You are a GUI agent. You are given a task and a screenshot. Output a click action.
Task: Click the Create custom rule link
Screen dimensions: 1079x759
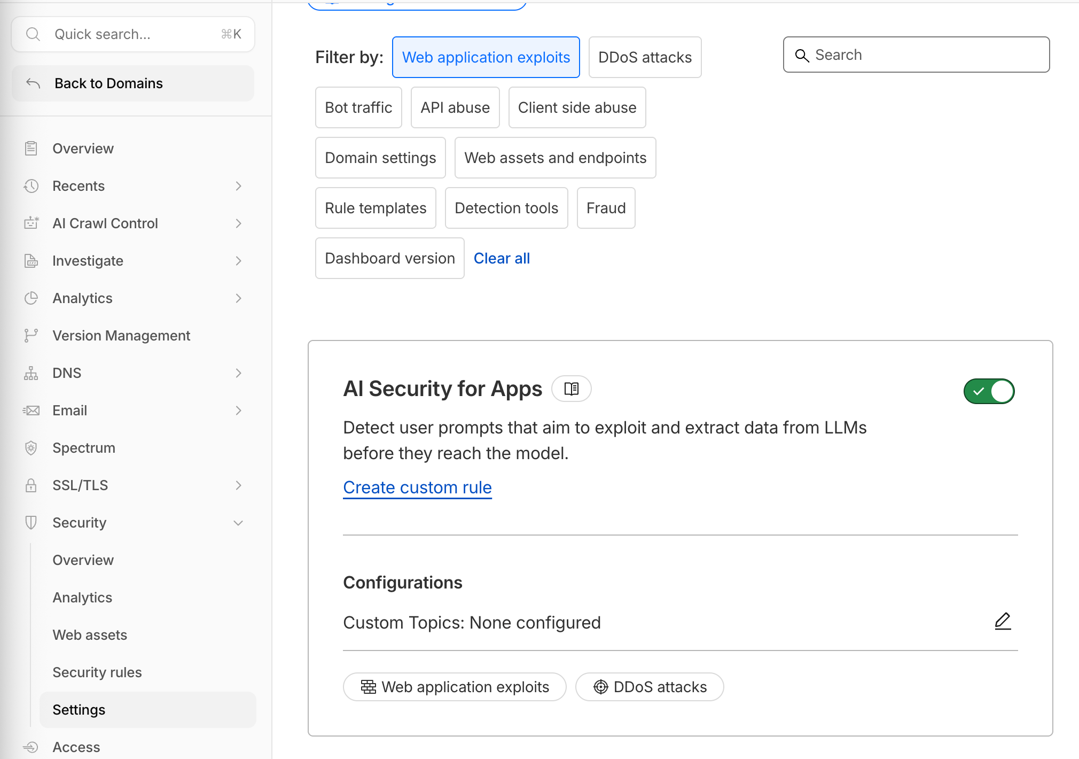pos(417,487)
